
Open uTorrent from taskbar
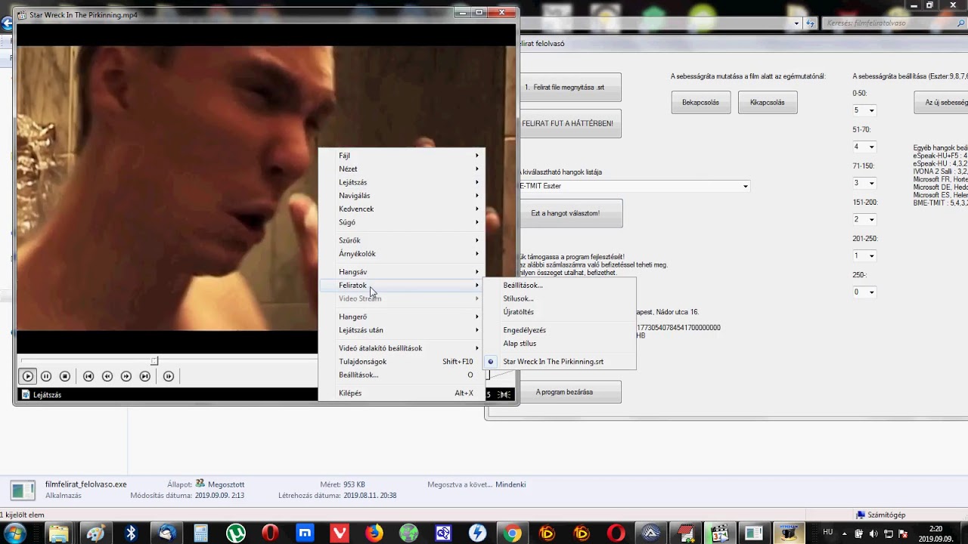click(x=236, y=533)
